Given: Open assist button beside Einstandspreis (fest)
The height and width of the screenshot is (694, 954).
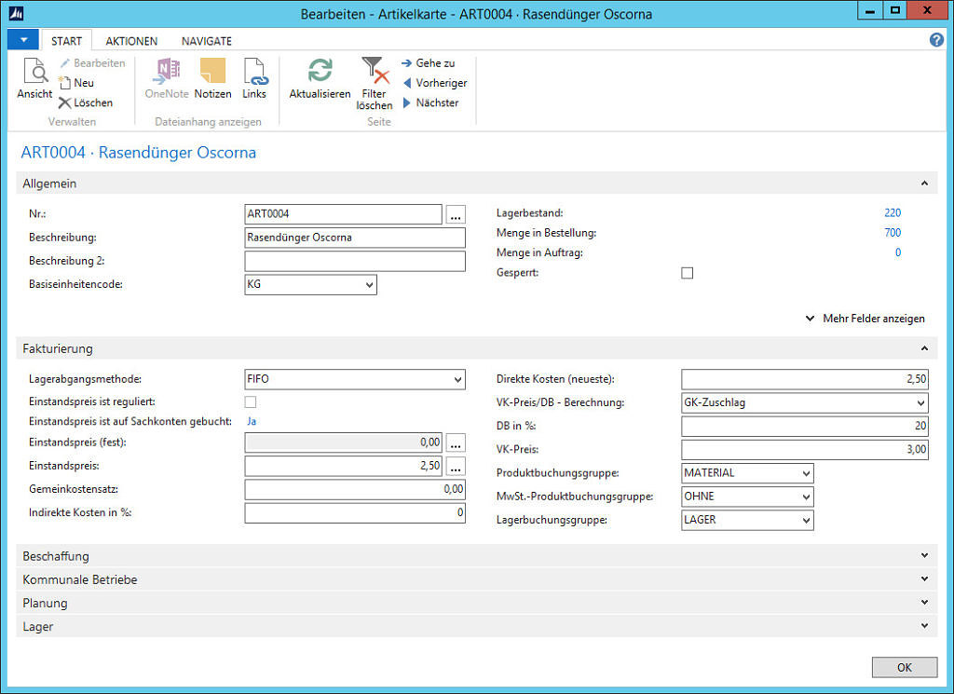Looking at the screenshot, I should click(x=456, y=442).
